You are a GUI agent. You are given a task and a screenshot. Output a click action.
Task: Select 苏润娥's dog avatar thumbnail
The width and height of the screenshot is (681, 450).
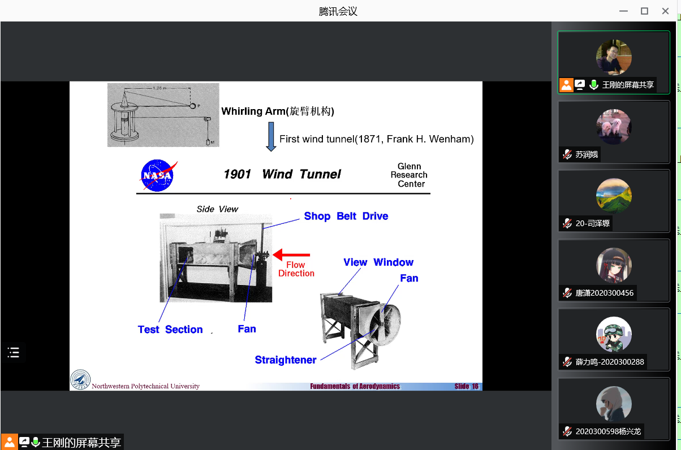[614, 127]
